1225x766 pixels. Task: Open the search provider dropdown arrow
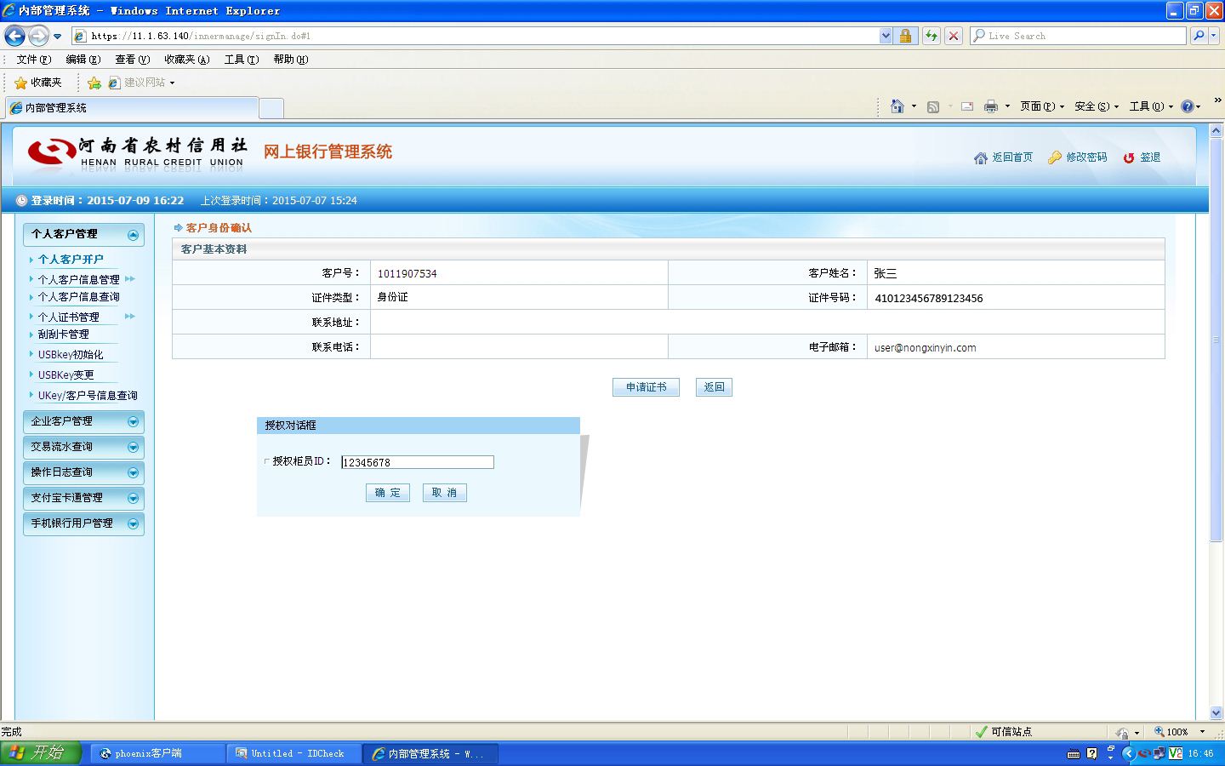tap(1214, 36)
